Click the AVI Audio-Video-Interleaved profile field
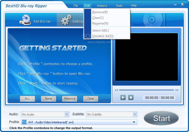This screenshot has width=189, height=132. coord(79,122)
